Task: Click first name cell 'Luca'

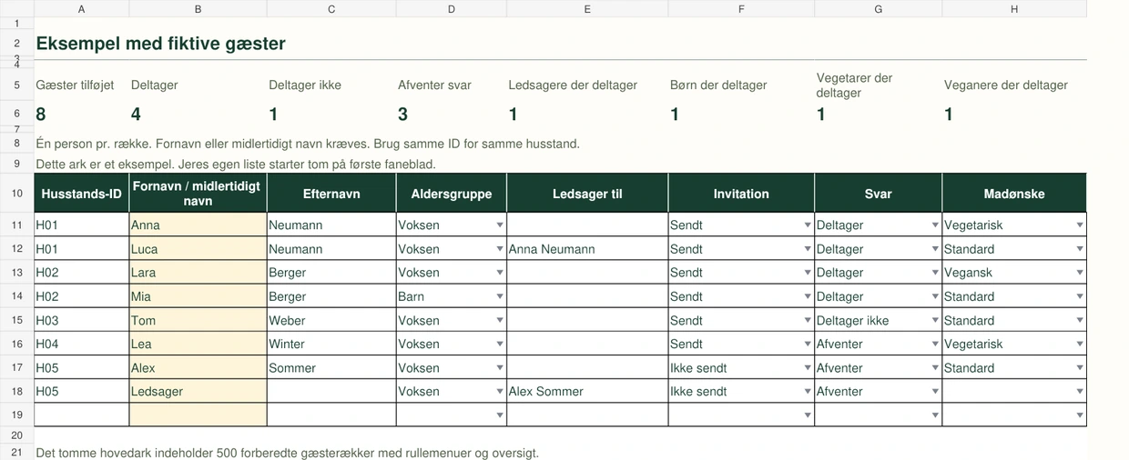Action: point(198,249)
